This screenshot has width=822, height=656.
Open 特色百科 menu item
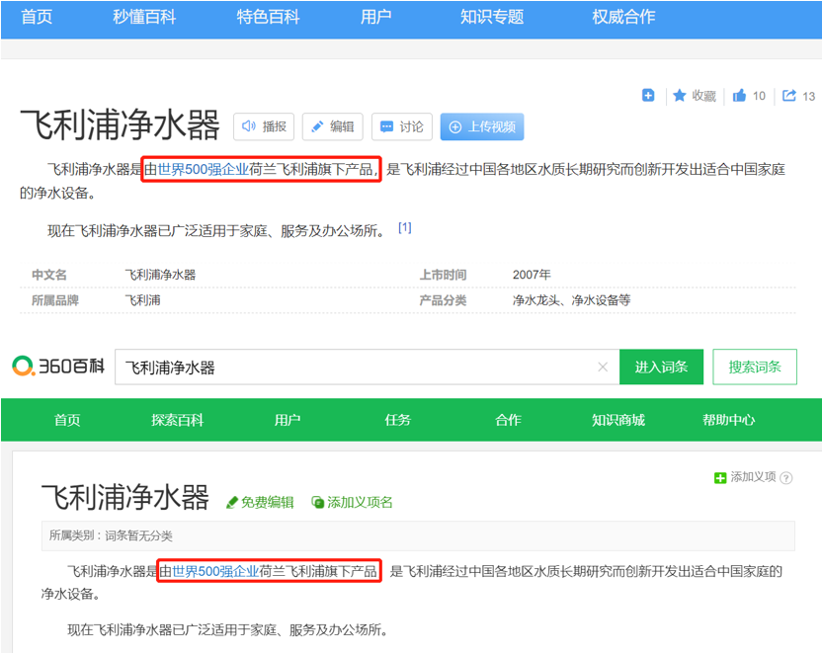(268, 17)
